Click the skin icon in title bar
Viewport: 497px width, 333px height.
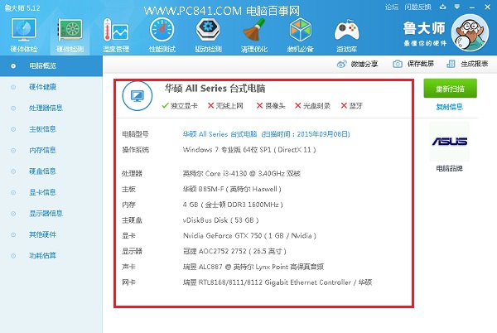pyautogui.click(x=443, y=7)
